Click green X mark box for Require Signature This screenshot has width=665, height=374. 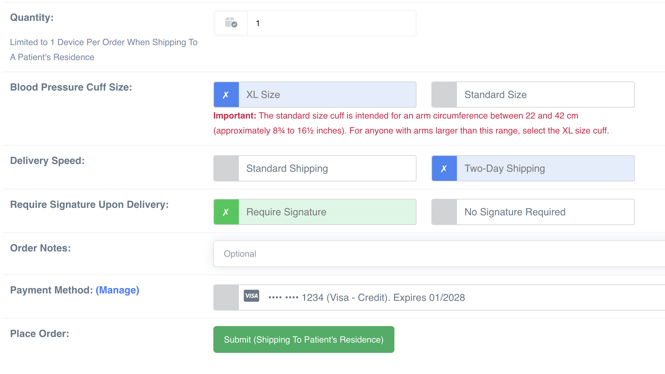(x=226, y=212)
